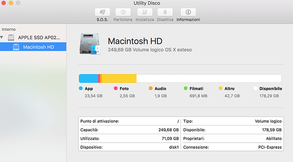Click the Capacità row in info table
The height and width of the screenshot is (162, 293).
(x=129, y=130)
